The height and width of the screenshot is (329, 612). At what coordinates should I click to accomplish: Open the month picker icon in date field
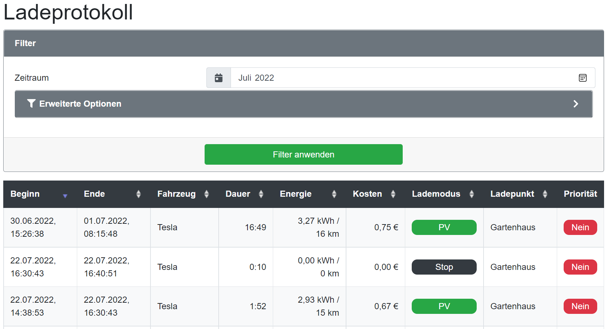click(x=582, y=78)
